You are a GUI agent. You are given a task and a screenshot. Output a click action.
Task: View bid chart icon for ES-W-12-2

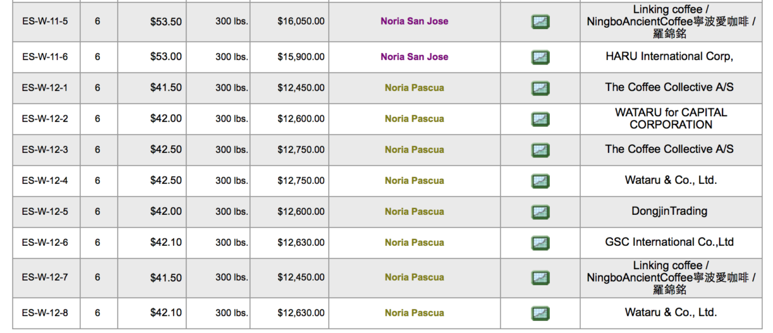tap(540, 119)
